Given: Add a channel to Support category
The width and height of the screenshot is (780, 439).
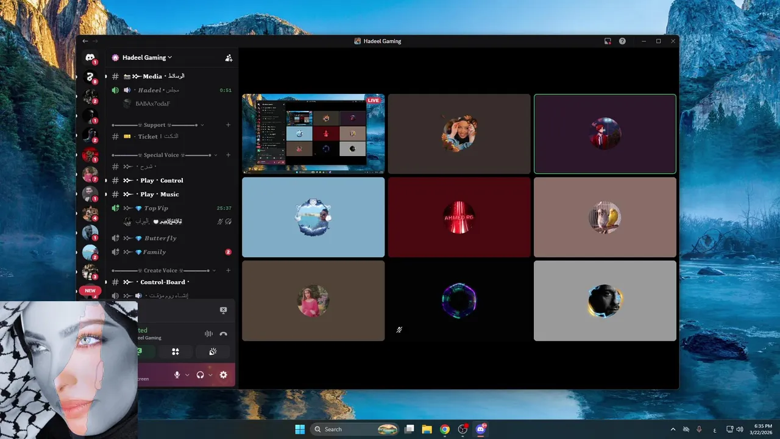Looking at the screenshot, I should click(229, 125).
